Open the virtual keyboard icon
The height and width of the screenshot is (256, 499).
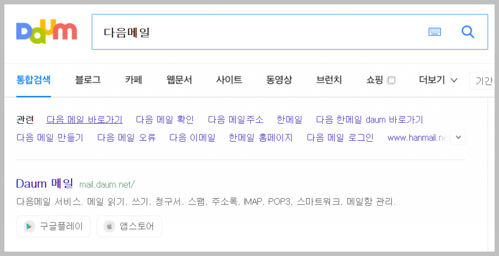[434, 32]
